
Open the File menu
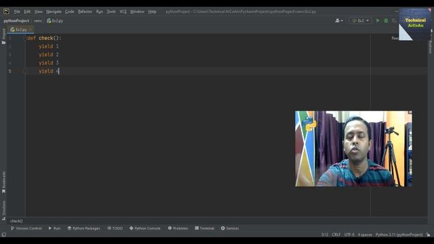click(x=17, y=12)
